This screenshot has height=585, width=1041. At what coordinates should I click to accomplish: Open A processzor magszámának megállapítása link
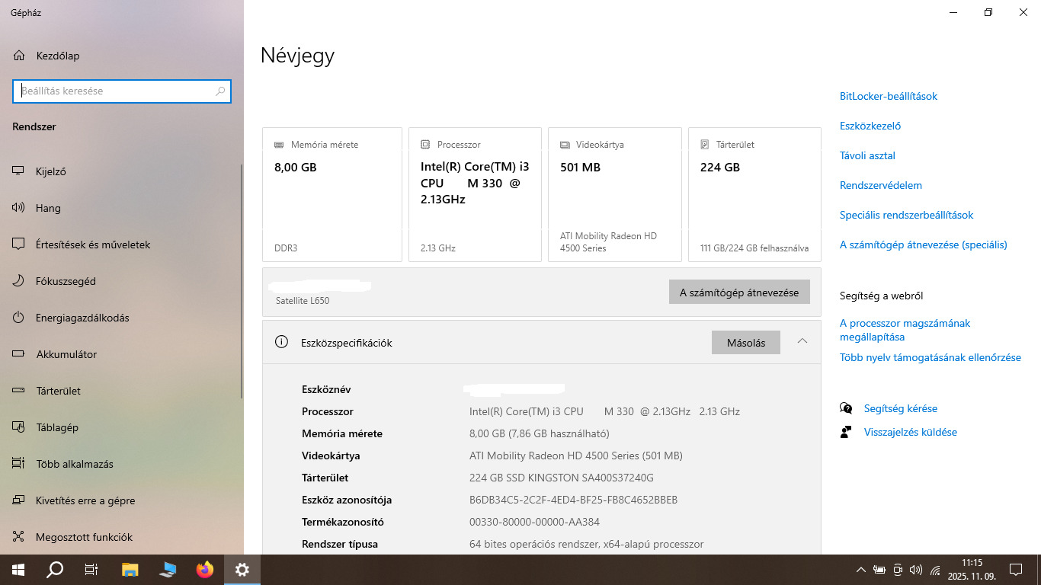pyautogui.click(x=905, y=330)
